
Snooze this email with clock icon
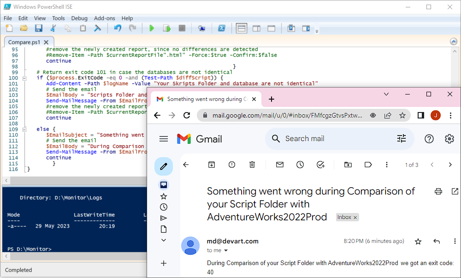coord(300,165)
